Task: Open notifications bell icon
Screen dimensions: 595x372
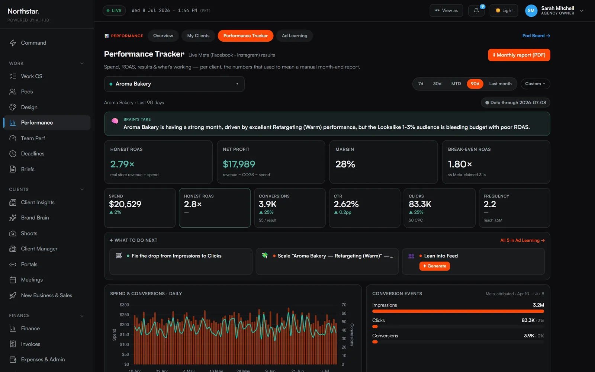Action: coord(476,10)
